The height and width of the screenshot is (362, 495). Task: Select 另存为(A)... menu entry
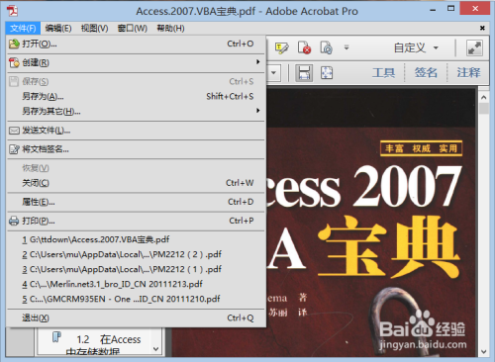point(136,96)
